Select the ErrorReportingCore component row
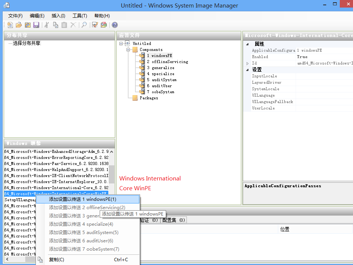Screen dimensions: 353x265 coord(57,158)
